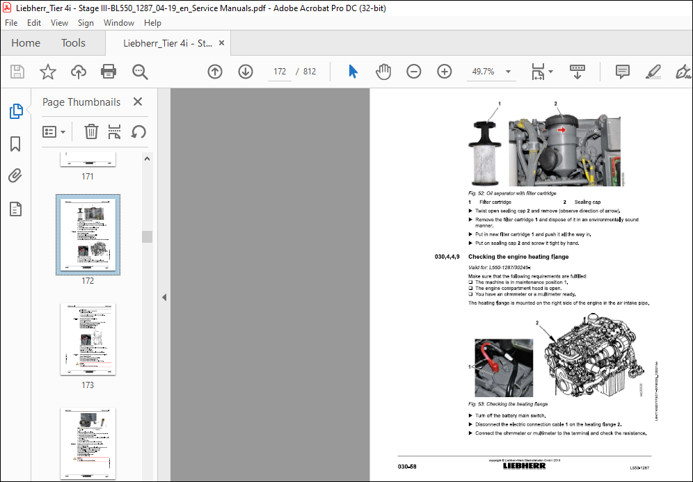The height and width of the screenshot is (482, 693).
Task: Select the Highlight text pen tool
Action: click(653, 72)
